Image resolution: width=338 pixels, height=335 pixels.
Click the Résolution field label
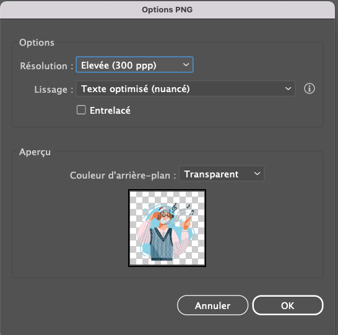[x=46, y=66]
